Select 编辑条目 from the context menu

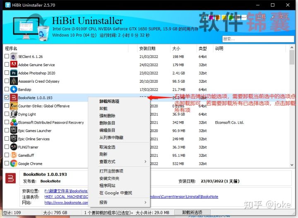pos(119,130)
